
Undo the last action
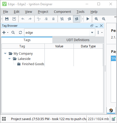[x=23, y=19]
